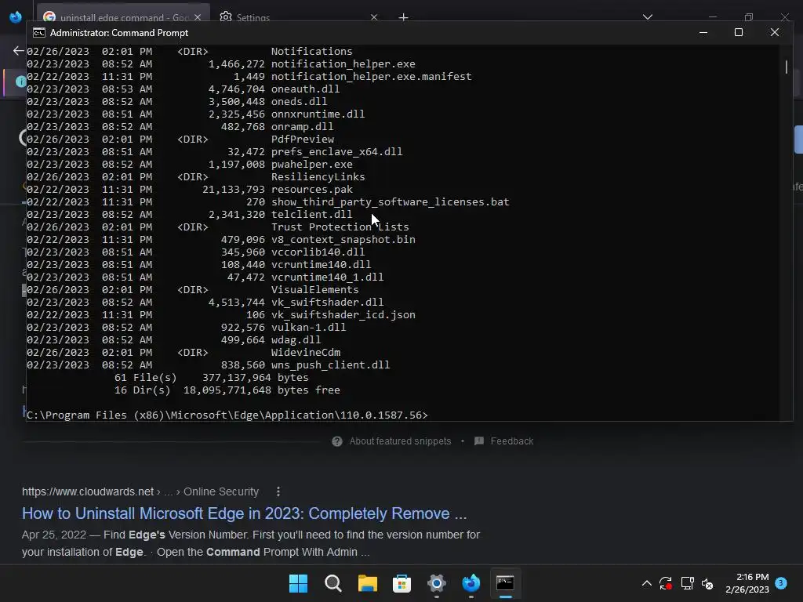Open notification badge showing 3
The width and height of the screenshot is (803, 602).
pos(781,582)
